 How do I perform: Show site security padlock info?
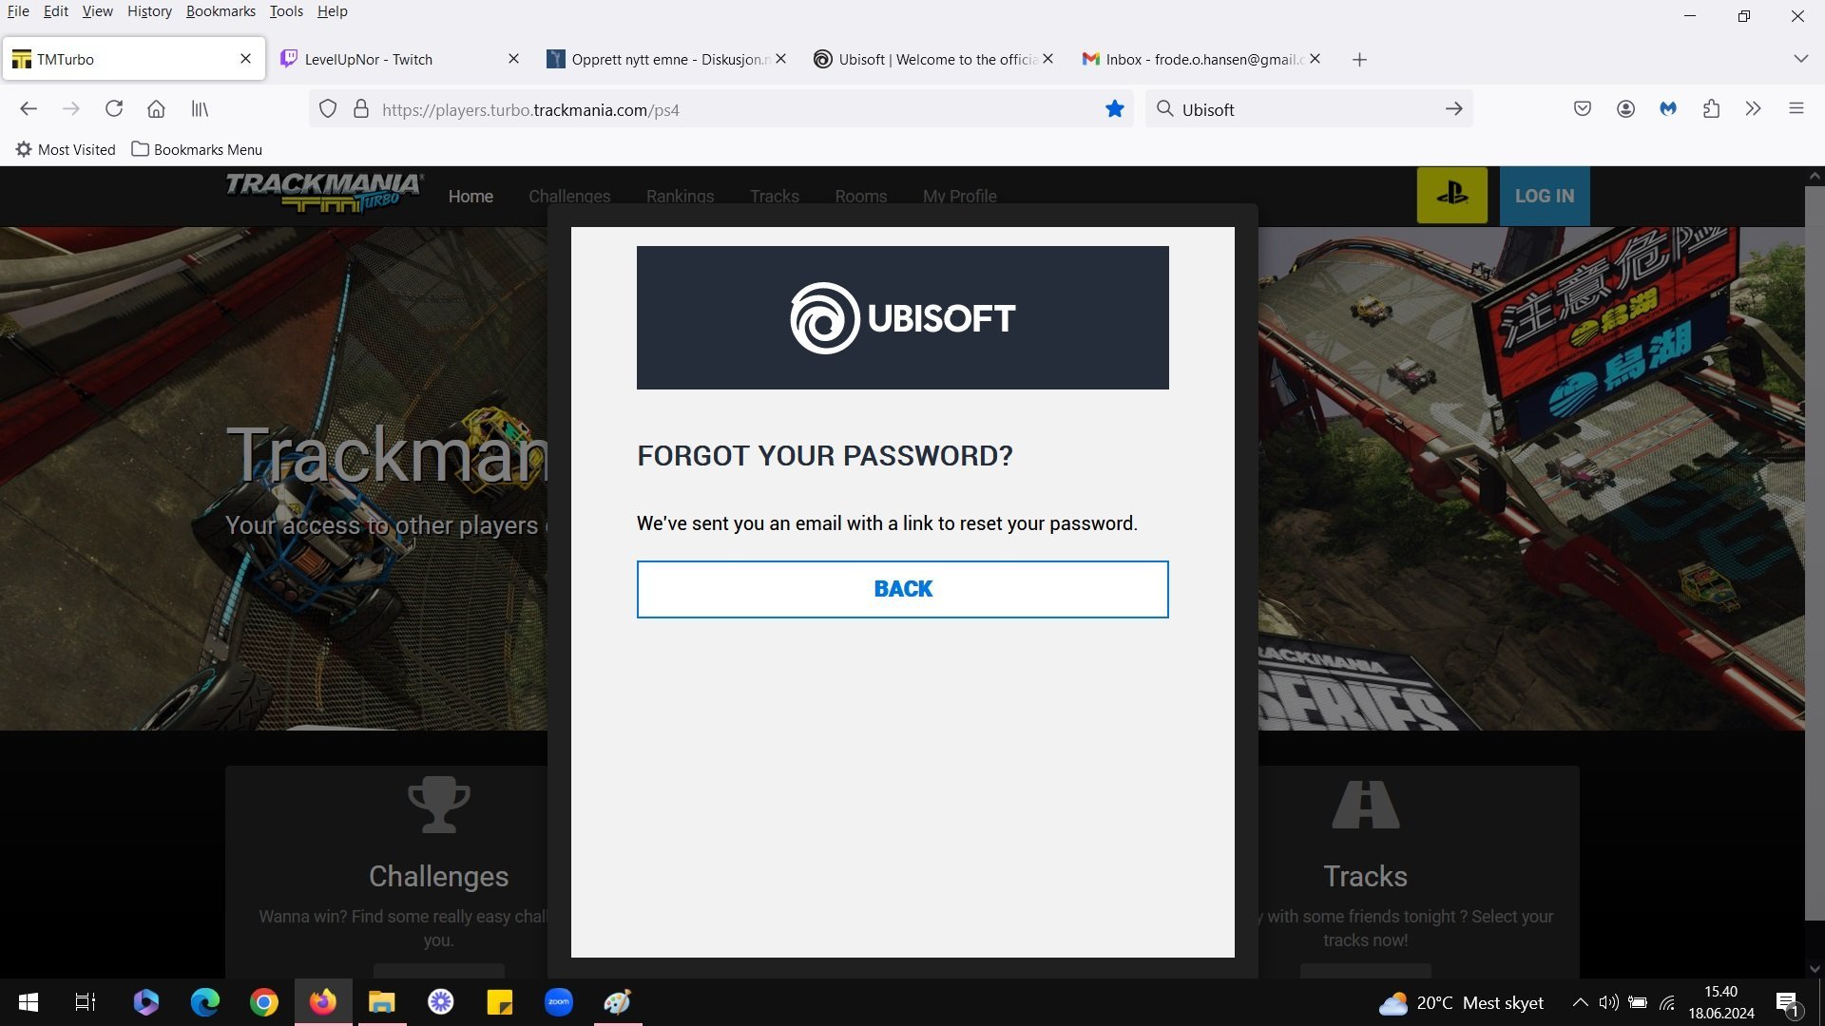click(361, 109)
